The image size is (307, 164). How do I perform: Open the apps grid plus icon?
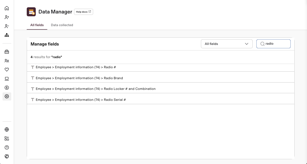[7, 138]
